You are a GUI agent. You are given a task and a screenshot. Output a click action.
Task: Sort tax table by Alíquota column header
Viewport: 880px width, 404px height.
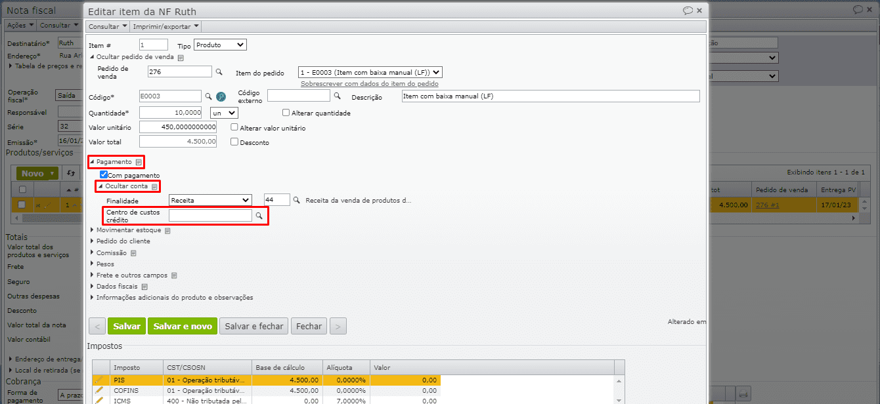[x=347, y=368]
